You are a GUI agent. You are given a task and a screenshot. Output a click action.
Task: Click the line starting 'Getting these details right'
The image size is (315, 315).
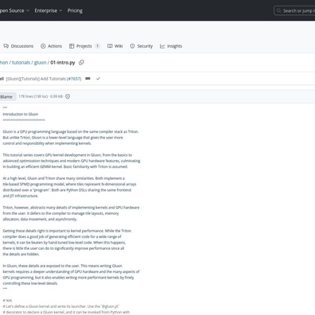point(67,231)
